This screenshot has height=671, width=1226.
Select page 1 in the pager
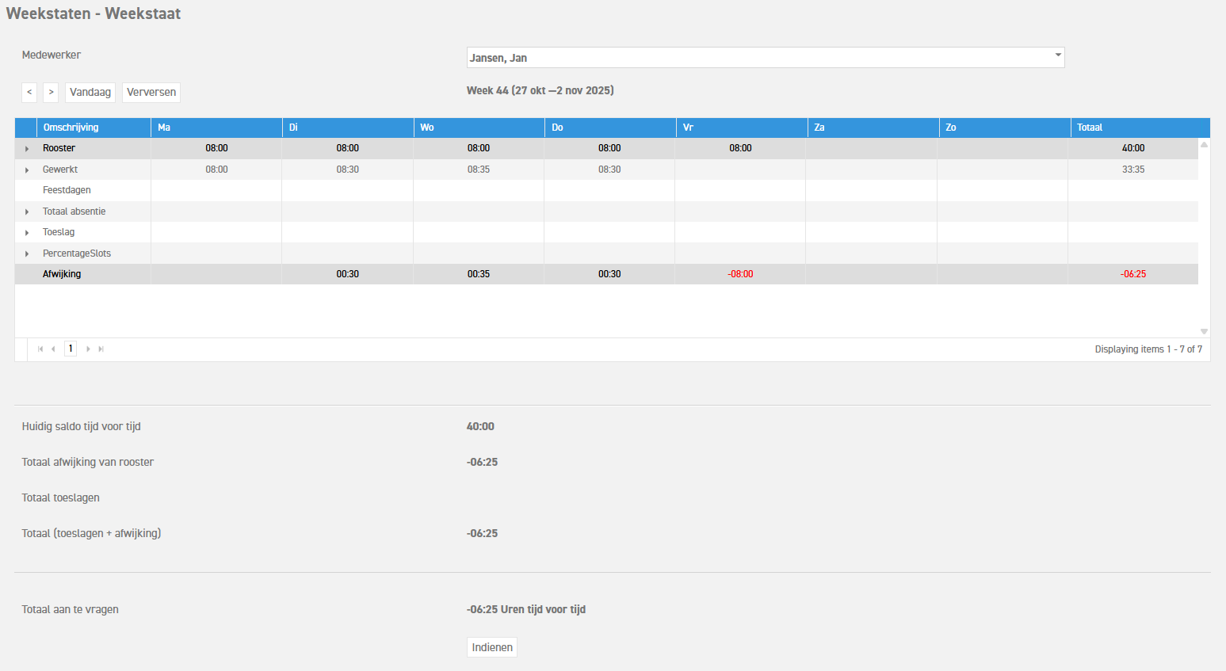(71, 349)
